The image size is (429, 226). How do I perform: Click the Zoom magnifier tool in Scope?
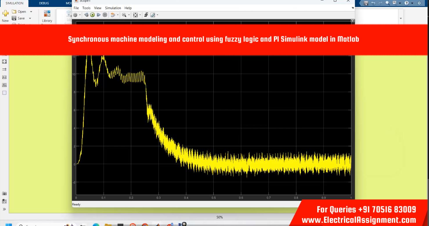(x=124, y=15)
